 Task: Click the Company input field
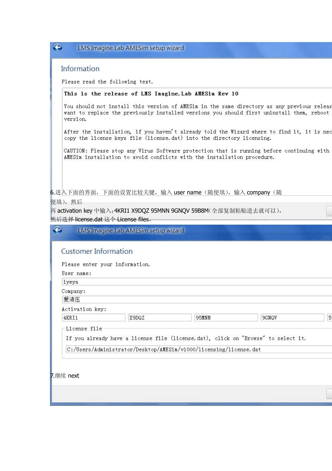click(x=197, y=300)
